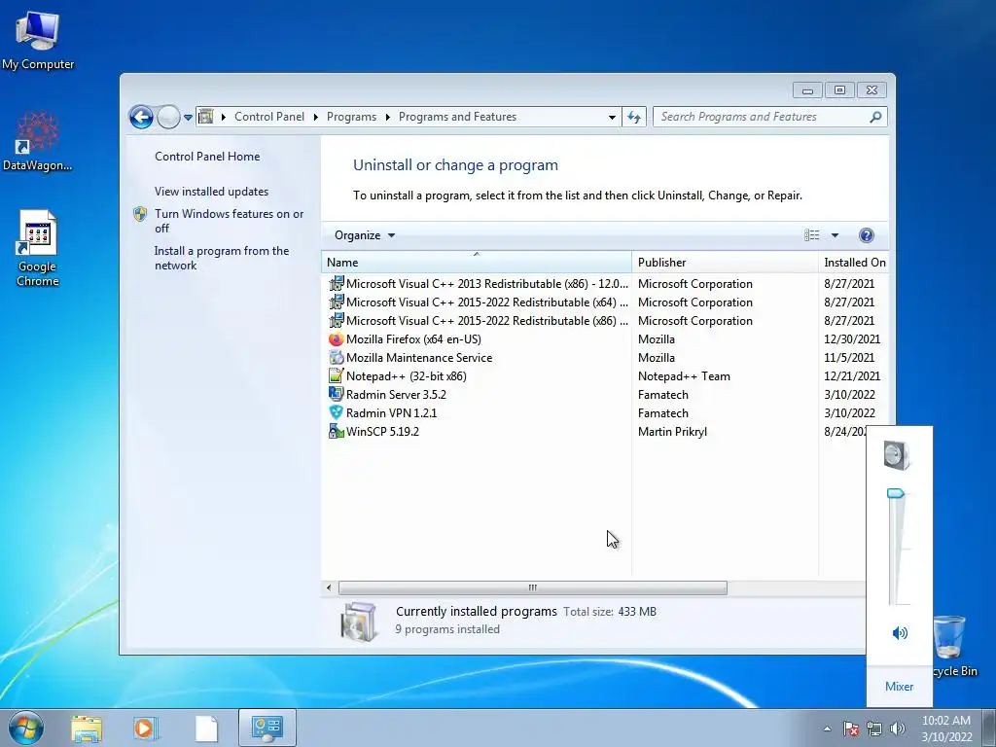Expand breadcrumb arrow after Programs
The width and height of the screenshot is (996, 747).
387,117
